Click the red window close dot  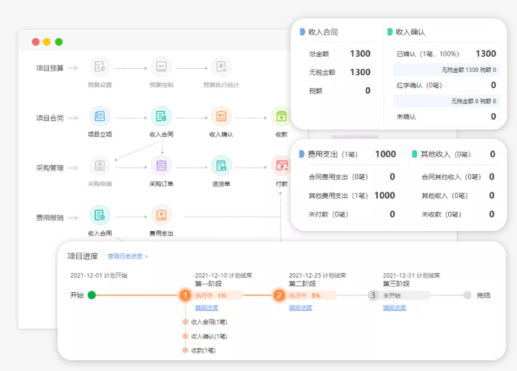coord(36,42)
